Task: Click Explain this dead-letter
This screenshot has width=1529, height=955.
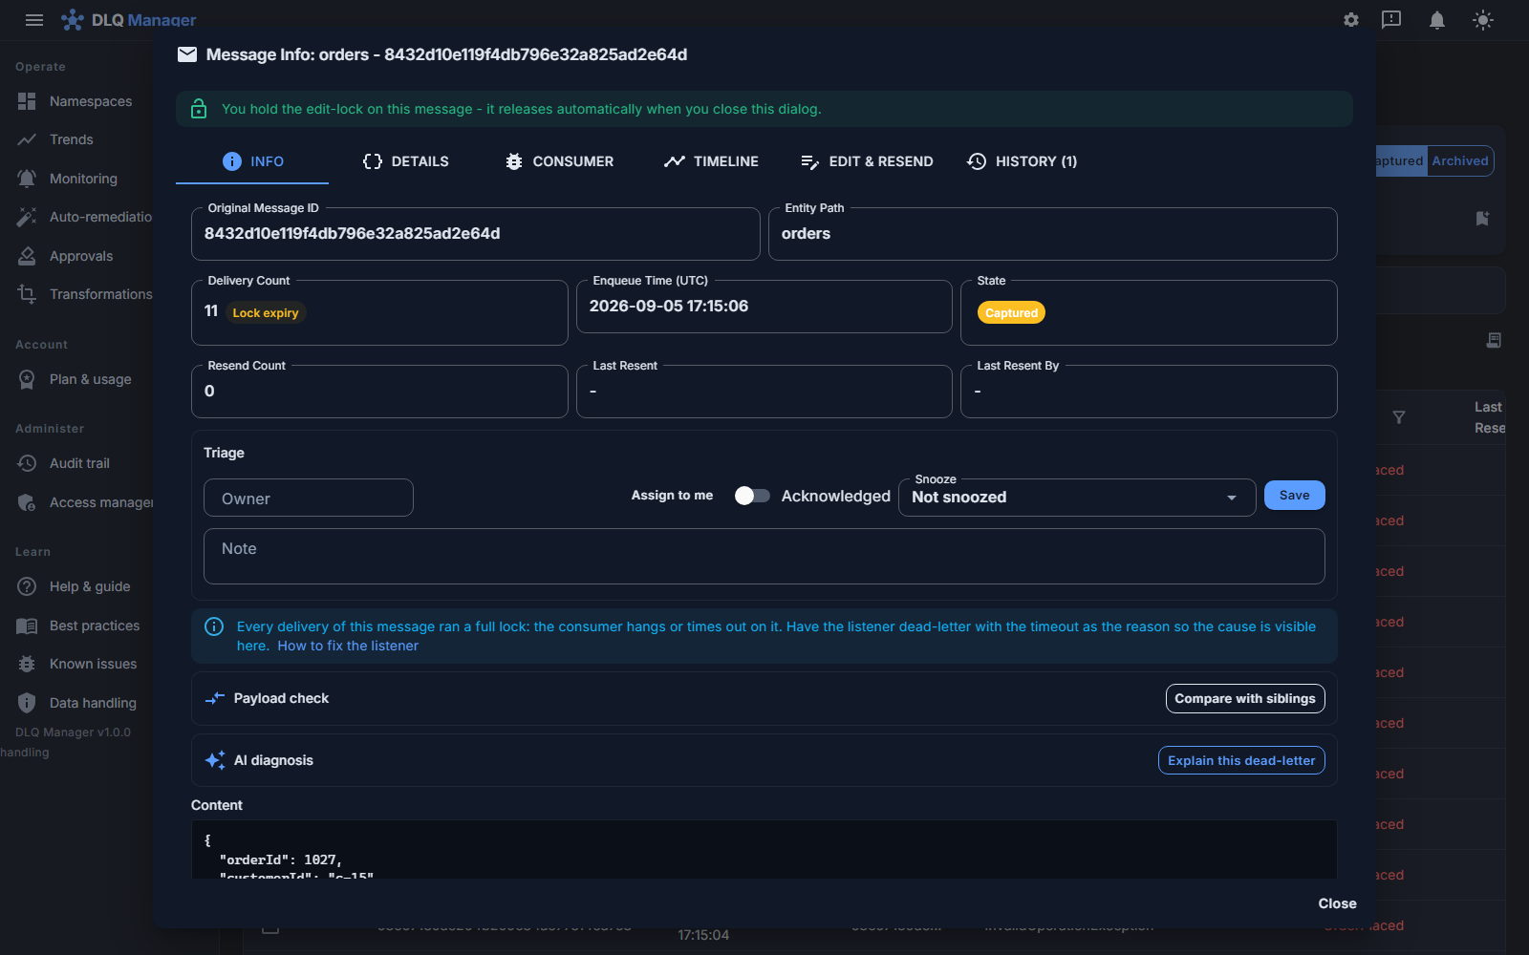Action: coord(1241,760)
